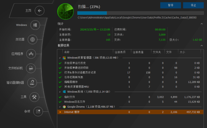This screenshot has width=207, height=128.
Task: Collapse the 统计 section chevron
Action: 202,24
